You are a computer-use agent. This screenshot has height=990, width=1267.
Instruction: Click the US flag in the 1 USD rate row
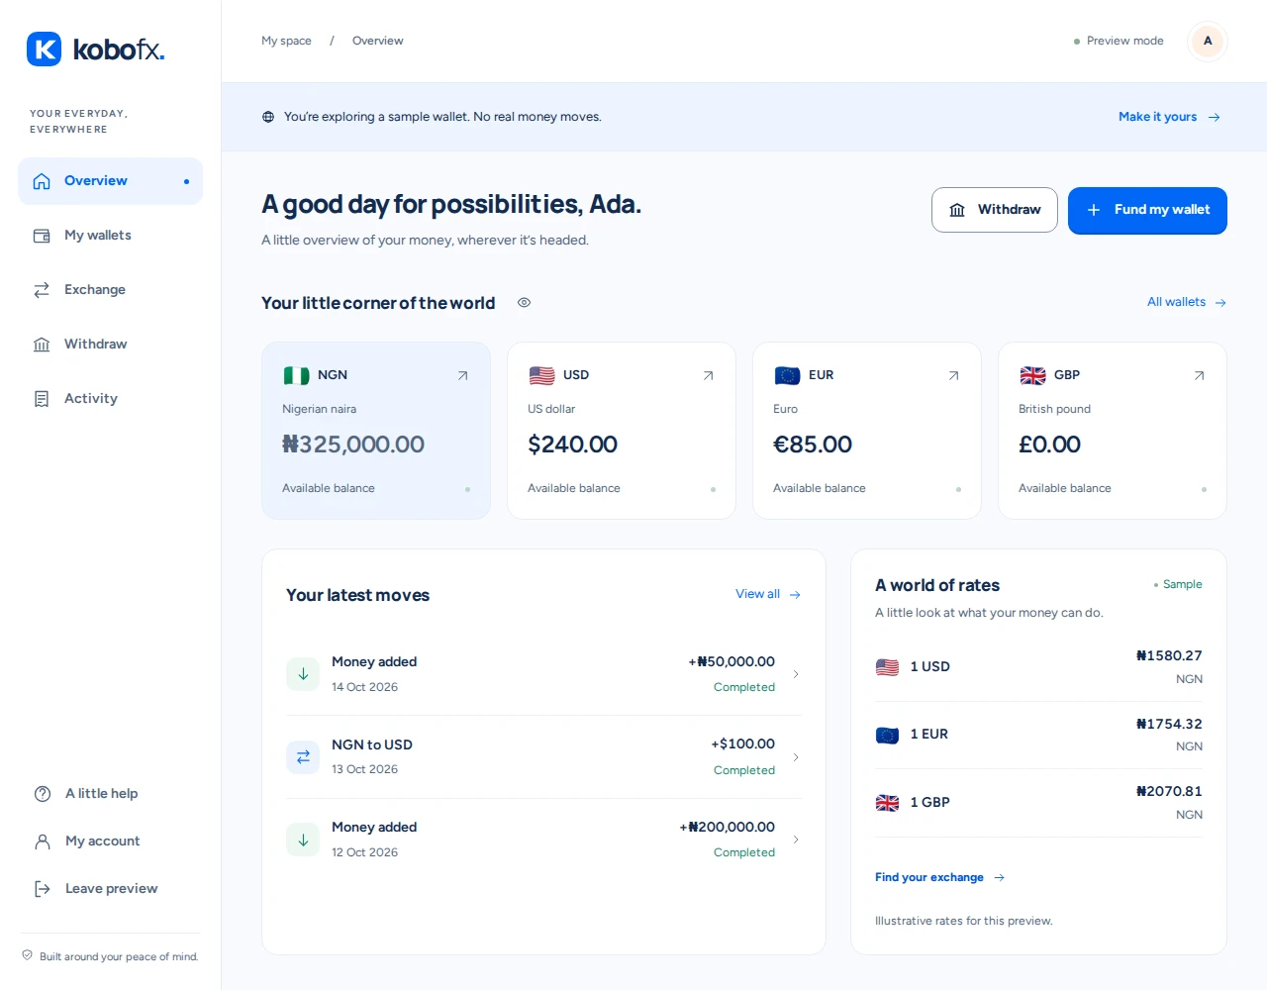(x=887, y=667)
